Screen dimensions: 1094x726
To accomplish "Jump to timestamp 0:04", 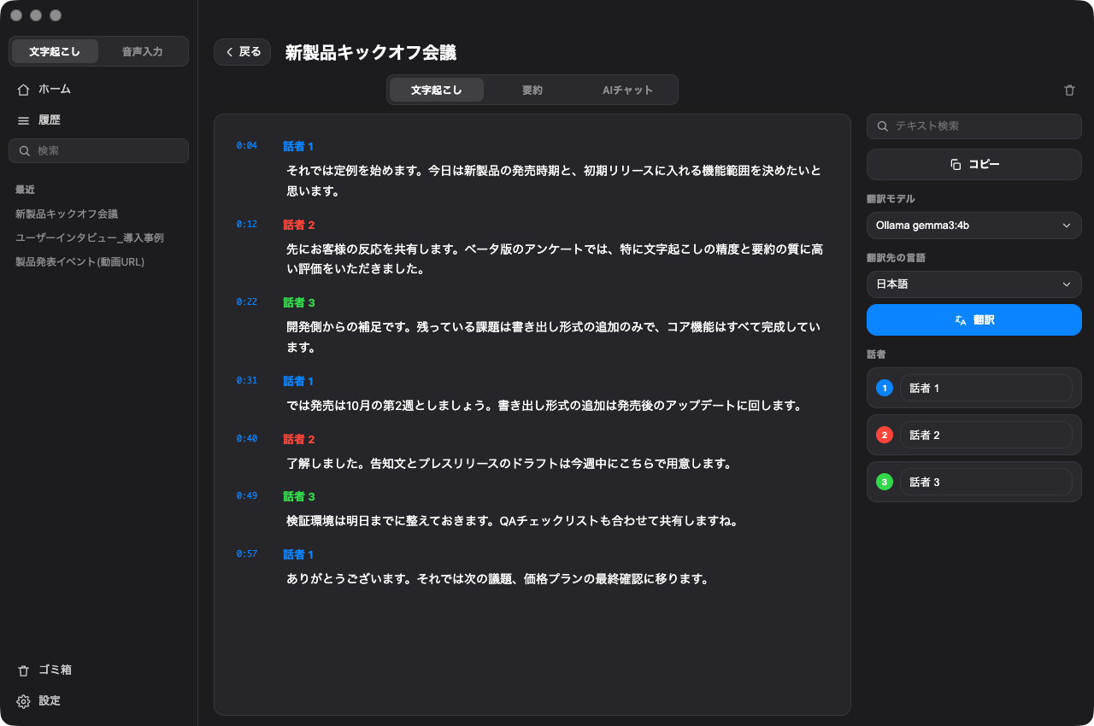I will coord(247,146).
